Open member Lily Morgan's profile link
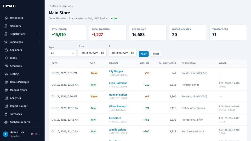Screen dimensions: 251x141 point(116,71)
